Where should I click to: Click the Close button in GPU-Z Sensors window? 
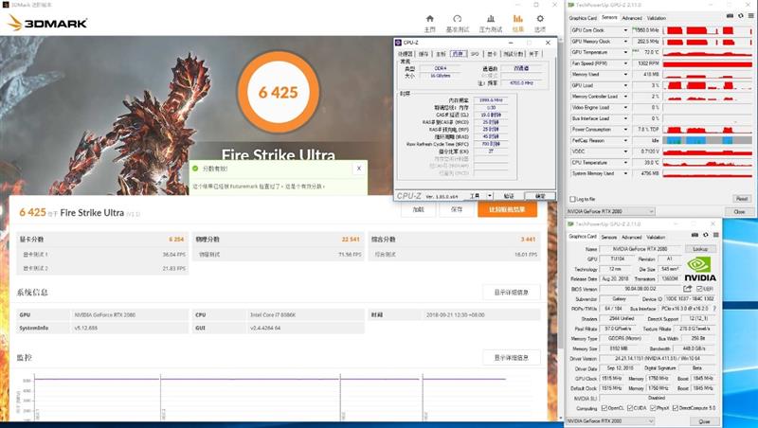pyautogui.click(x=739, y=211)
